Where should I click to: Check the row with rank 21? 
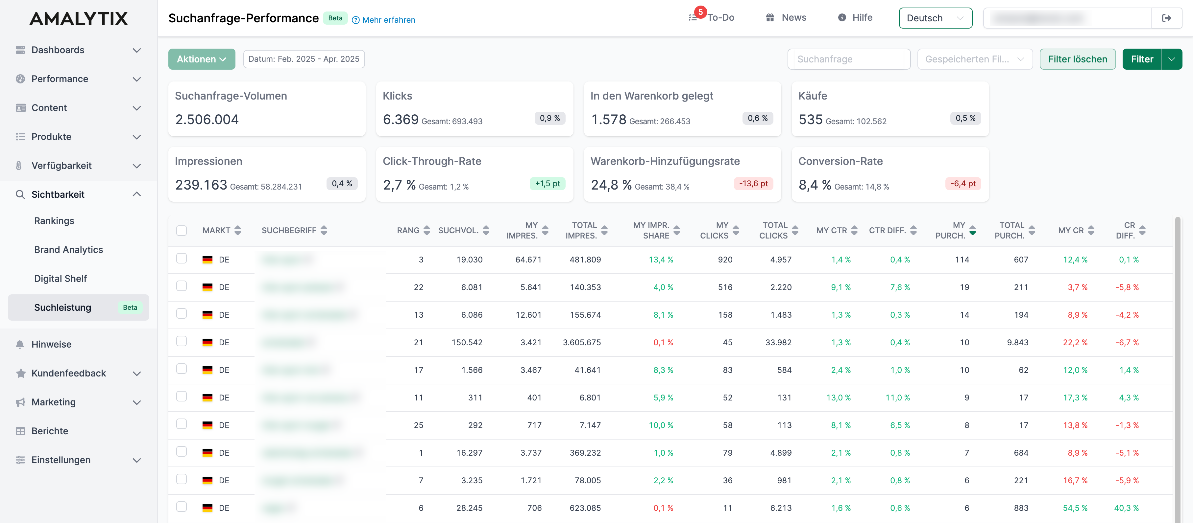point(182,341)
